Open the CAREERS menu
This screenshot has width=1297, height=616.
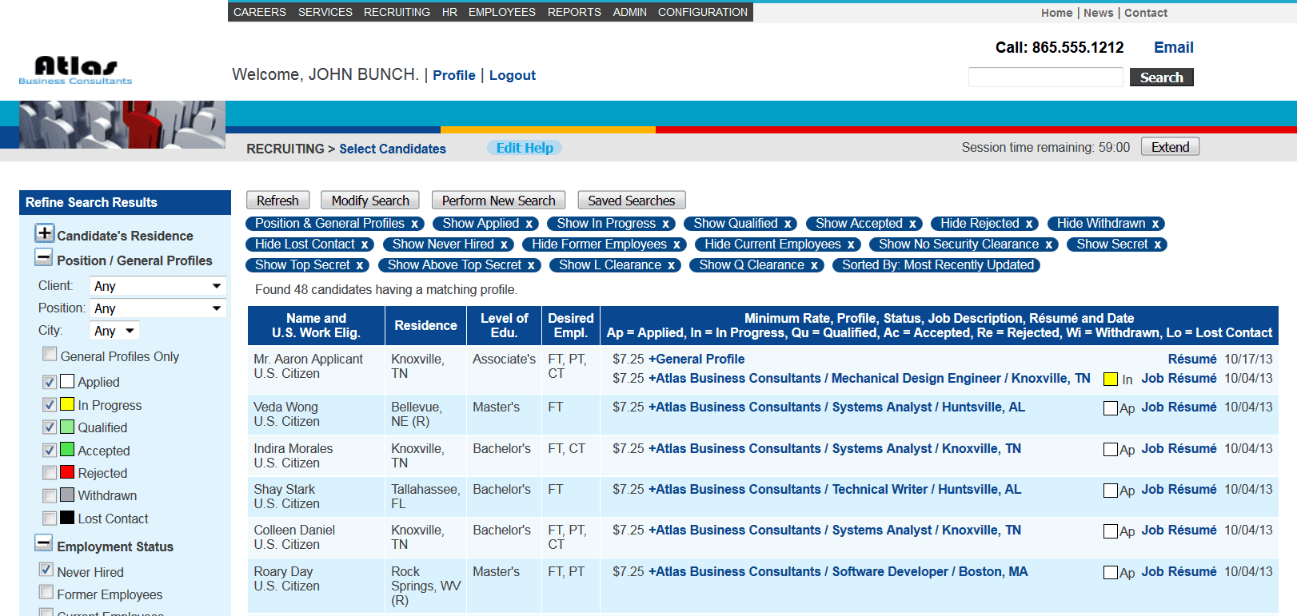(x=260, y=12)
